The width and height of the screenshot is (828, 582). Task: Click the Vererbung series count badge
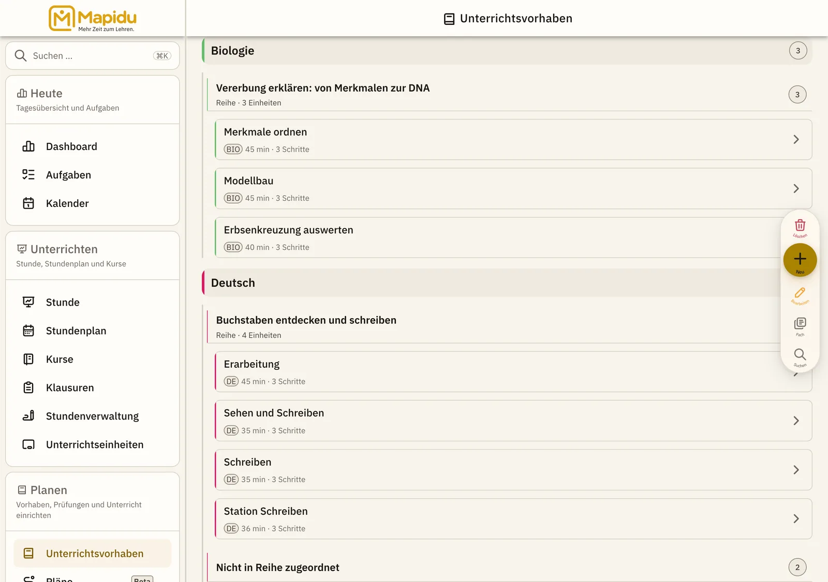797,95
